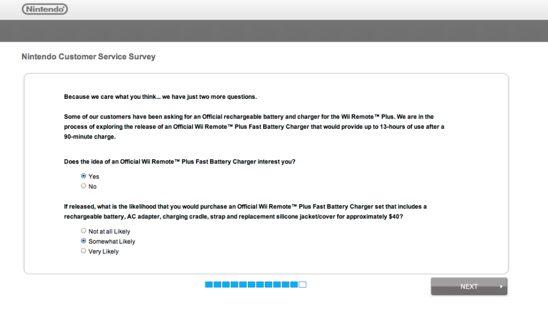Click the 'Does the idea...interest you?' question
The height and width of the screenshot is (312, 548).
pyautogui.click(x=180, y=161)
